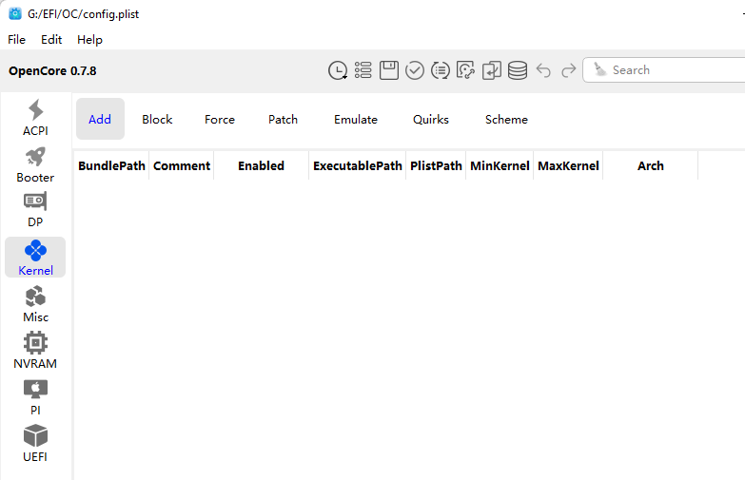Click the MinKernel column header

(500, 165)
